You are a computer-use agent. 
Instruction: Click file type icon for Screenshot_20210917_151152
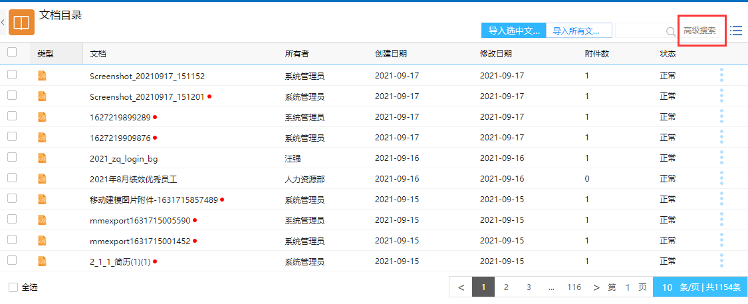coord(42,76)
